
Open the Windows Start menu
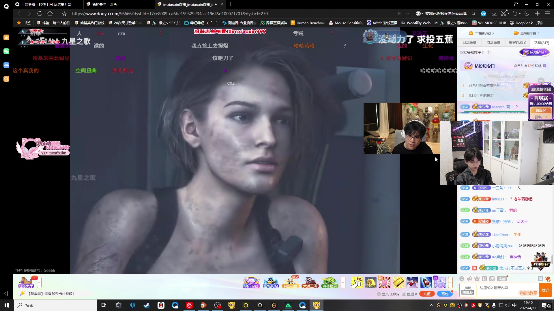pos(7,305)
